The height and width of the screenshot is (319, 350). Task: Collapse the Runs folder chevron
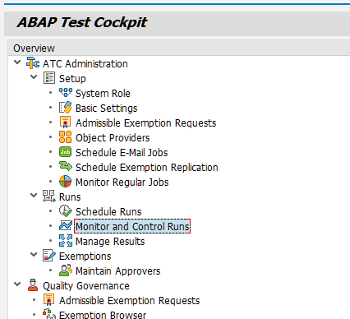(x=34, y=196)
